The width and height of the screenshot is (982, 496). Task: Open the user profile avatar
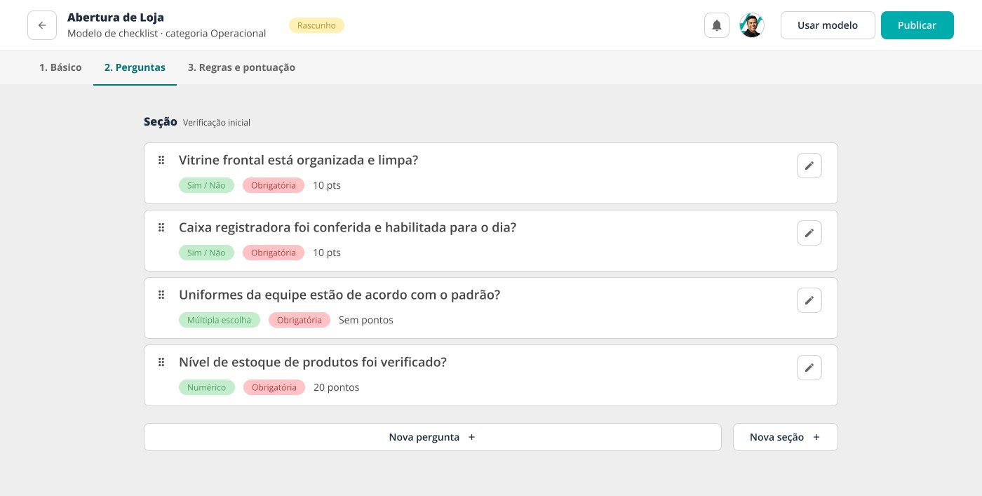click(752, 25)
